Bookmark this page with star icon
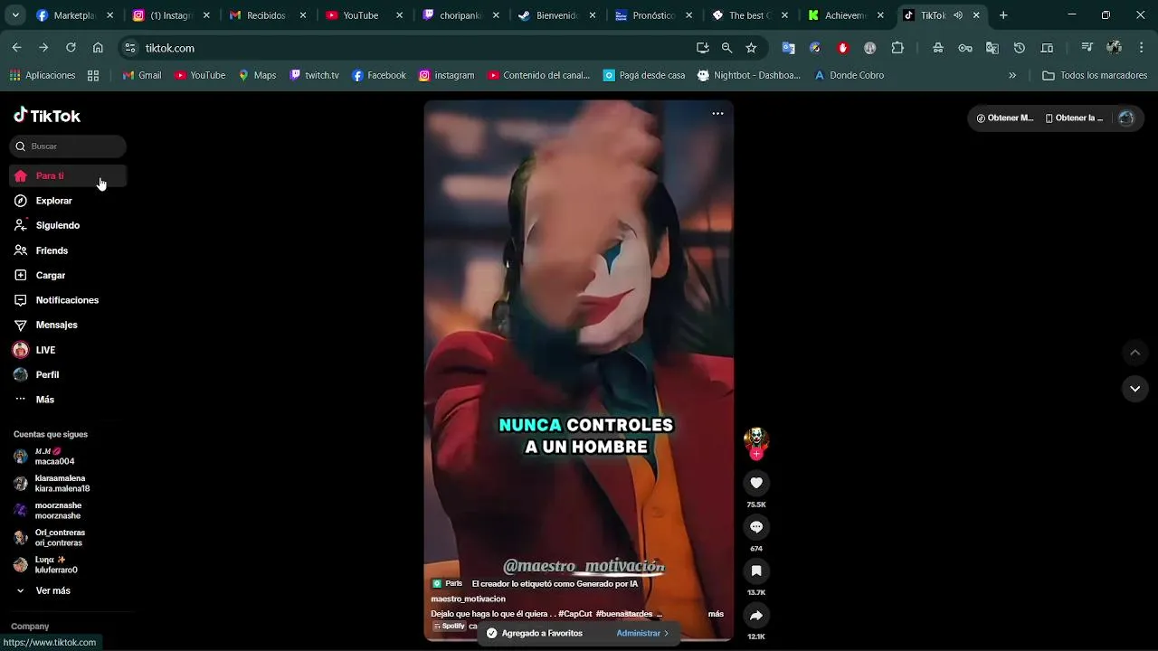1158x651 pixels. (751, 48)
